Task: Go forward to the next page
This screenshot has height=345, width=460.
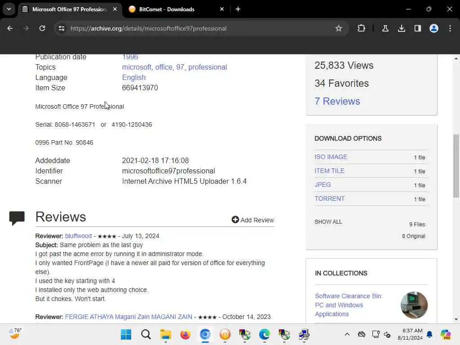Action: point(26,28)
